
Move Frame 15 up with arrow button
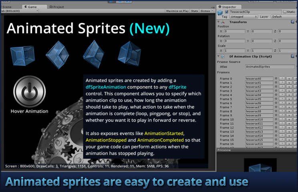tap(282, 140)
